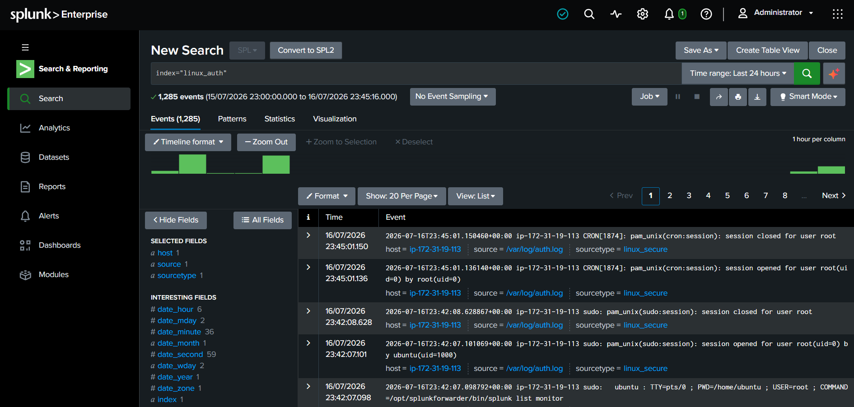Open the time range picker
854x407 pixels.
(738, 73)
